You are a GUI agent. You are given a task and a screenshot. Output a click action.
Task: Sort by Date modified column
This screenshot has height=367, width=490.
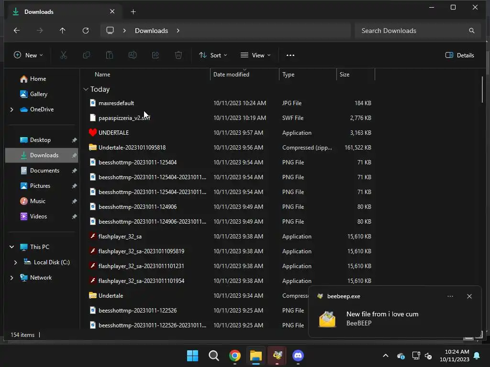point(245,75)
